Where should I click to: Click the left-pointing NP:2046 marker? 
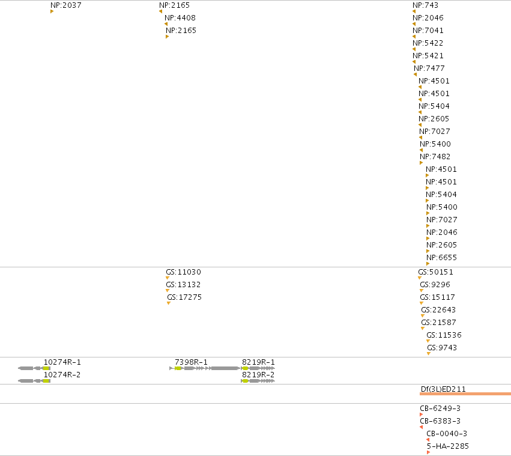[x=414, y=24]
